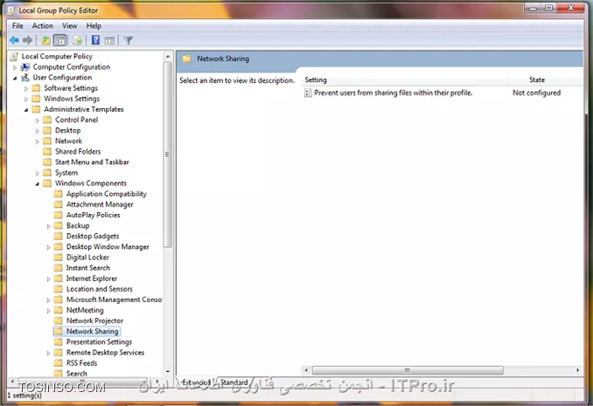The width and height of the screenshot is (593, 406).
Task: Click the Digital Locker folder icon
Action: 59,258
